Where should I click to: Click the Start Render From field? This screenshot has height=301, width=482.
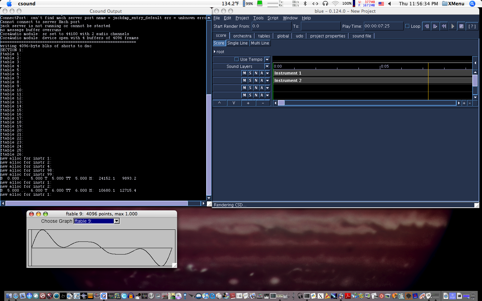(x=271, y=26)
